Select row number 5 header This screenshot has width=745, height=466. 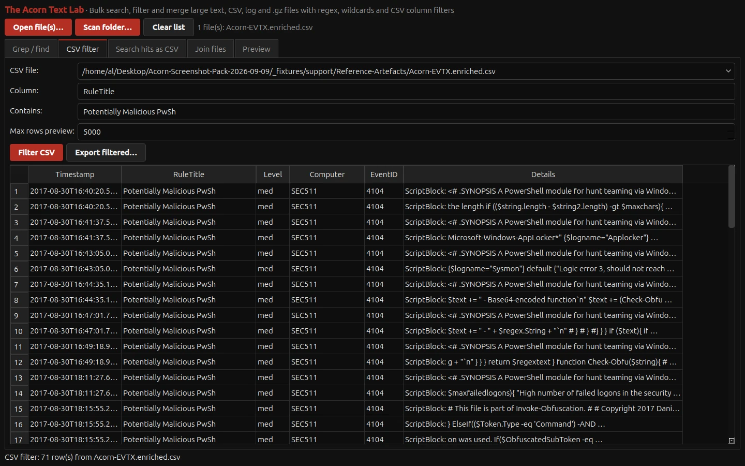pos(19,253)
